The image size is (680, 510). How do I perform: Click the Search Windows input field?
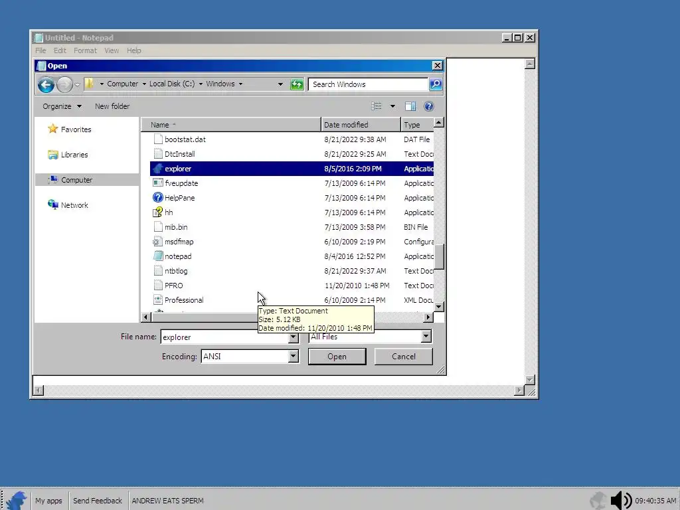[368, 84]
